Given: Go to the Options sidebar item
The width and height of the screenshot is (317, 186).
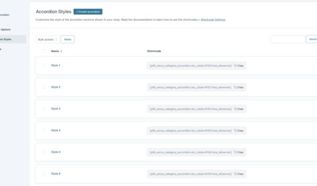Looking at the screenshot, I should point(6,30).
